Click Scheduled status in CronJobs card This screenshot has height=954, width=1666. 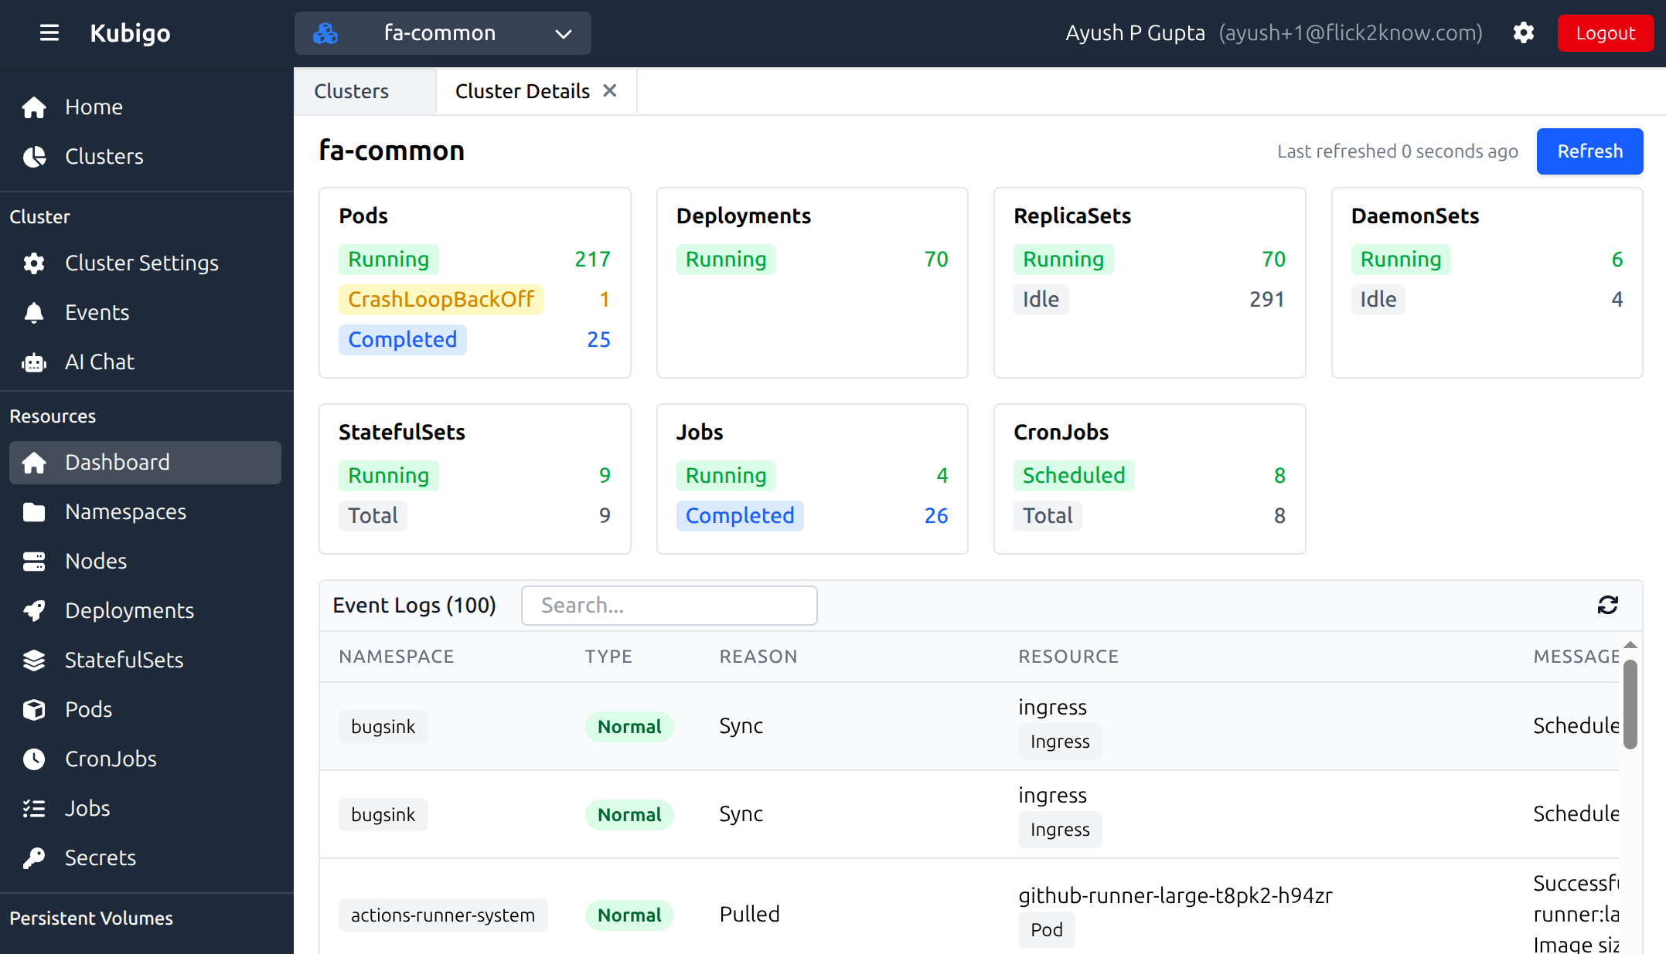click(1074, 476)
